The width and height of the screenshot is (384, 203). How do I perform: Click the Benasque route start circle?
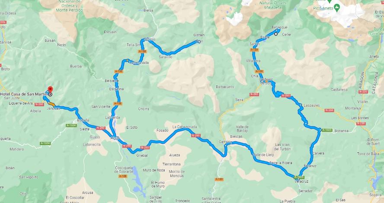click(x=276, y=34)
